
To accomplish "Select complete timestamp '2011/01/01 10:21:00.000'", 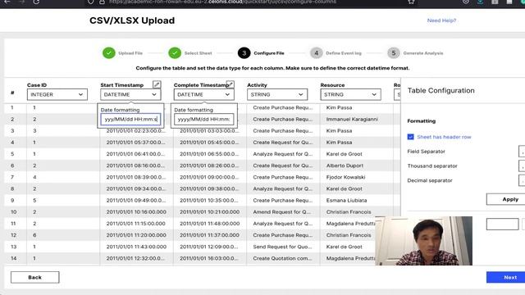I will point(210,212).
